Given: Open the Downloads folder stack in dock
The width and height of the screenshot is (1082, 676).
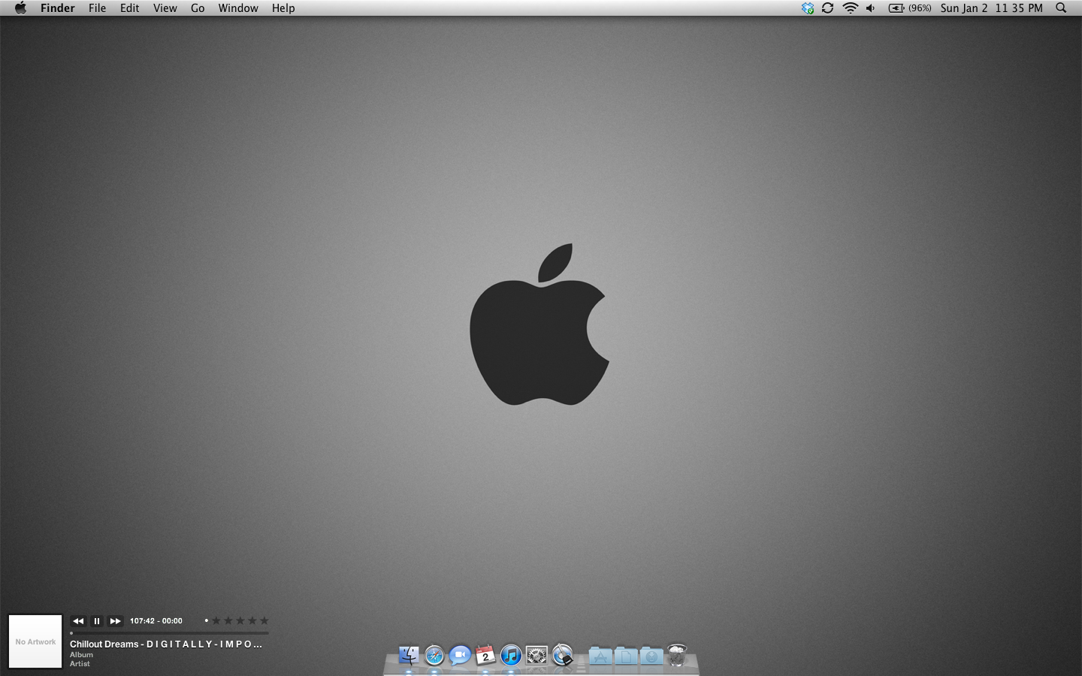Looking at the screenshot, I should tap(651, 656).
